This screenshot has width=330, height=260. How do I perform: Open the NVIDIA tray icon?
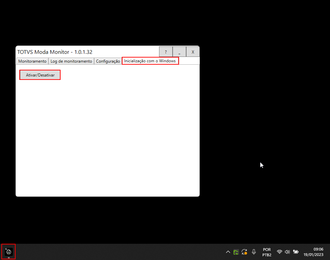[x=236, y=252]
